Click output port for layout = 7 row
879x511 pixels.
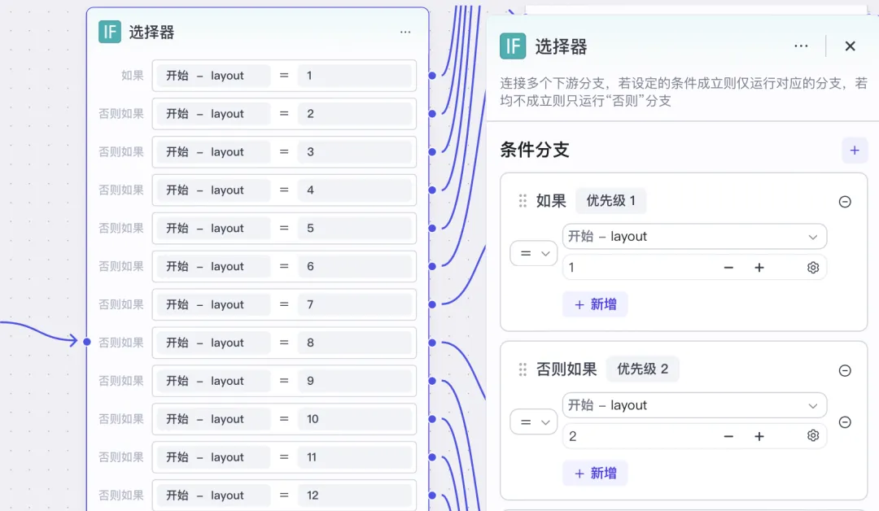[x=432, y=304]
